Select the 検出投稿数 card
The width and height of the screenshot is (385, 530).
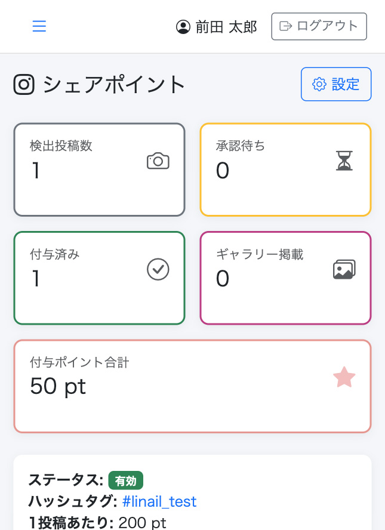coord(99,169)
